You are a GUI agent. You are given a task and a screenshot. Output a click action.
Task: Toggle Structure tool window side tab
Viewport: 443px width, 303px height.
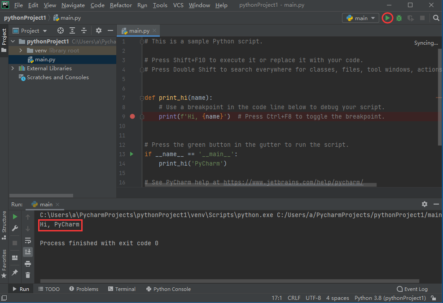(x=4, y=225)
